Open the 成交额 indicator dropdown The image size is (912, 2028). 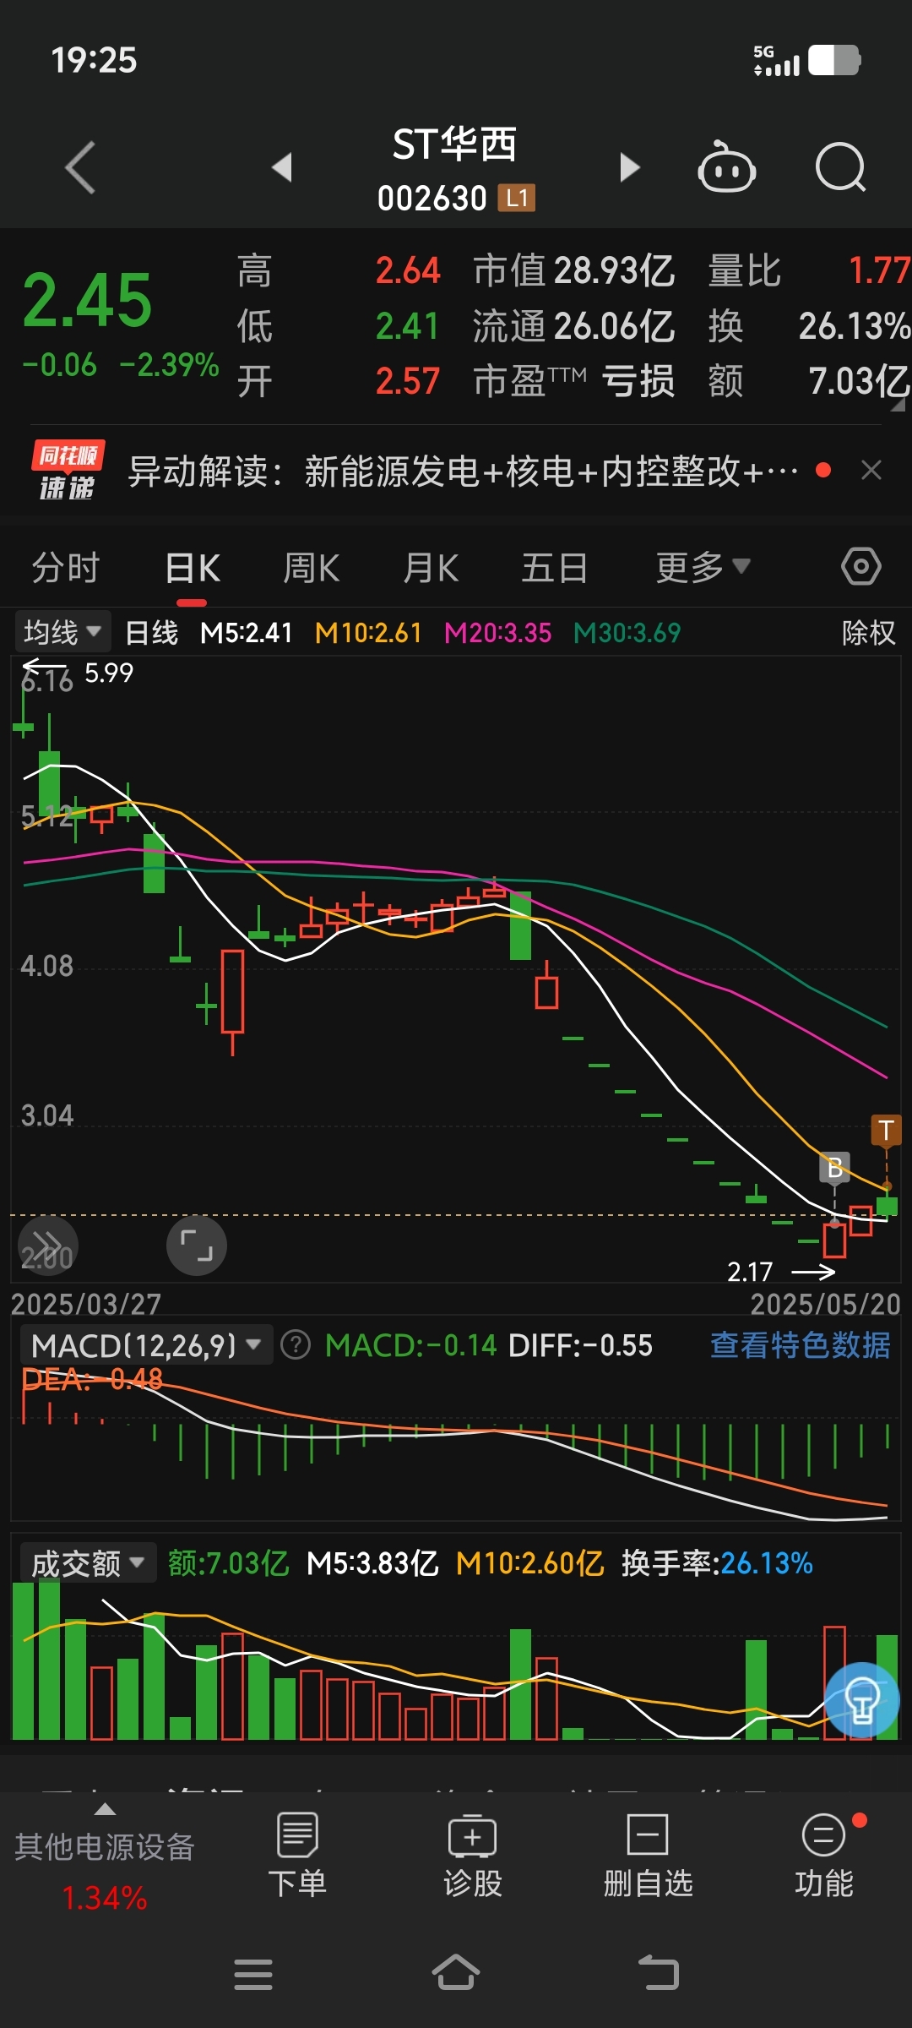[88, 1563]
